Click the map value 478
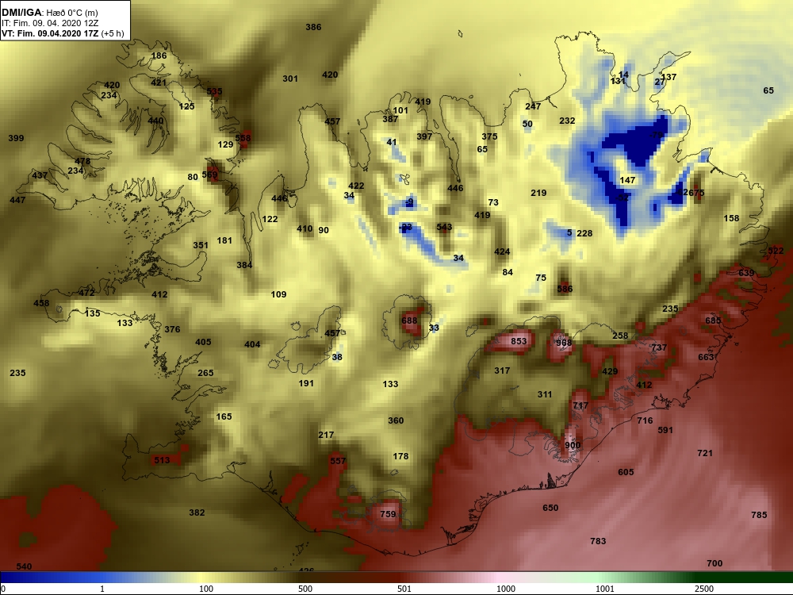 pos(82,161)
